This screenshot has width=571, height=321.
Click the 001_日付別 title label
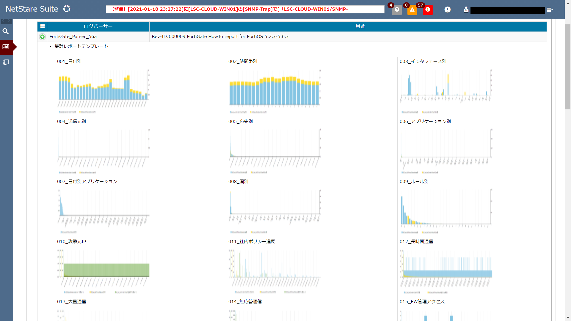coord(69,62)
